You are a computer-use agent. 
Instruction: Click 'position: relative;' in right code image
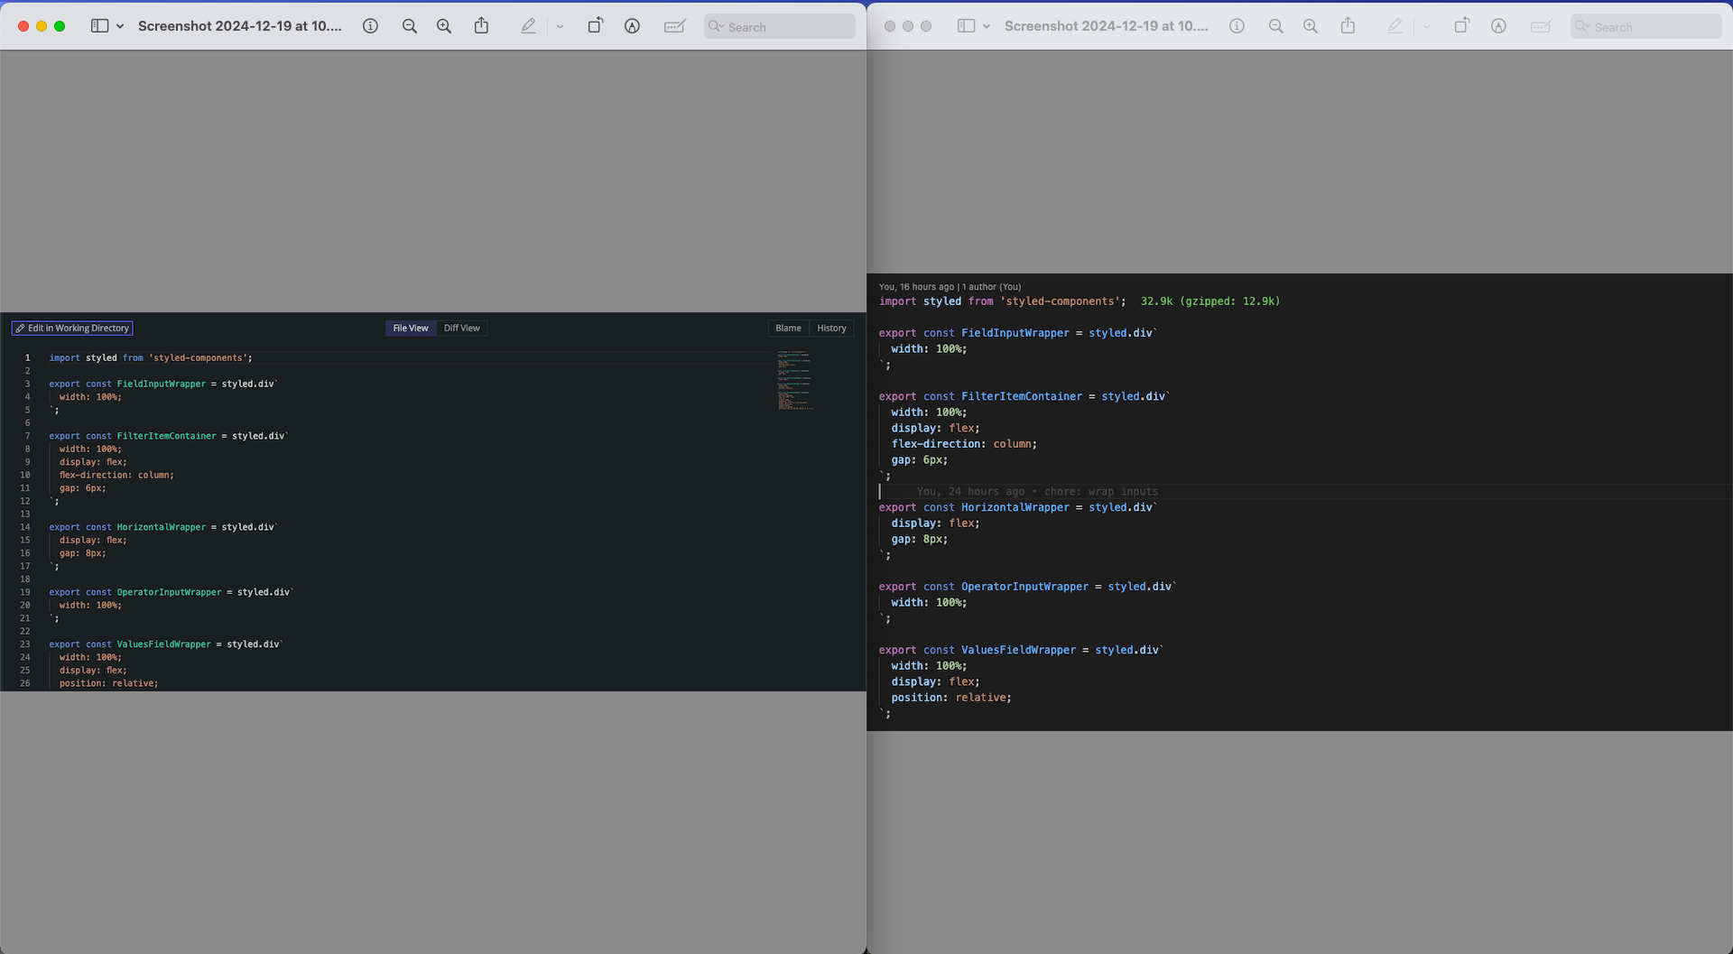coord(951,698)
